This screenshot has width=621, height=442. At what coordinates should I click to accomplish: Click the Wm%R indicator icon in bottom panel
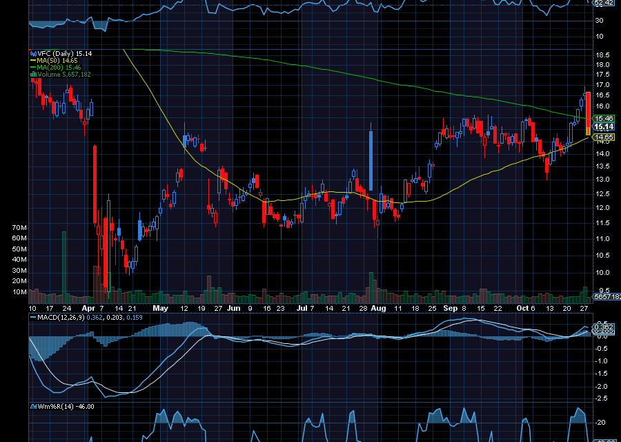(x=33, y=407)
